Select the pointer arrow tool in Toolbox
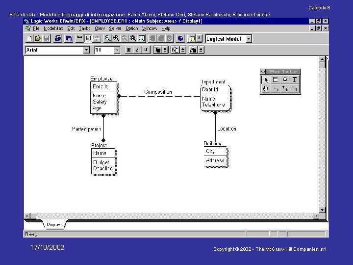 pos(266,80)
